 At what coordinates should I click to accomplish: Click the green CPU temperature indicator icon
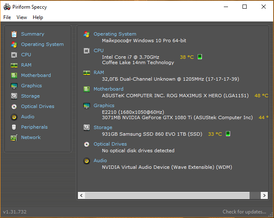click(200, 57)
